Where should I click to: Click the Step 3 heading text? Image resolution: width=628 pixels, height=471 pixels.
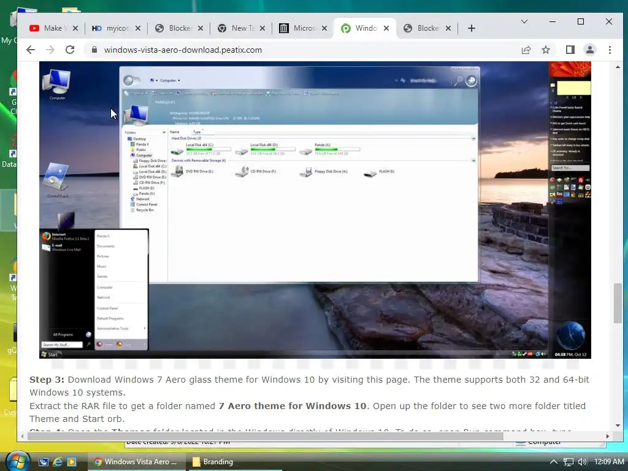click(x=47, y=379)
